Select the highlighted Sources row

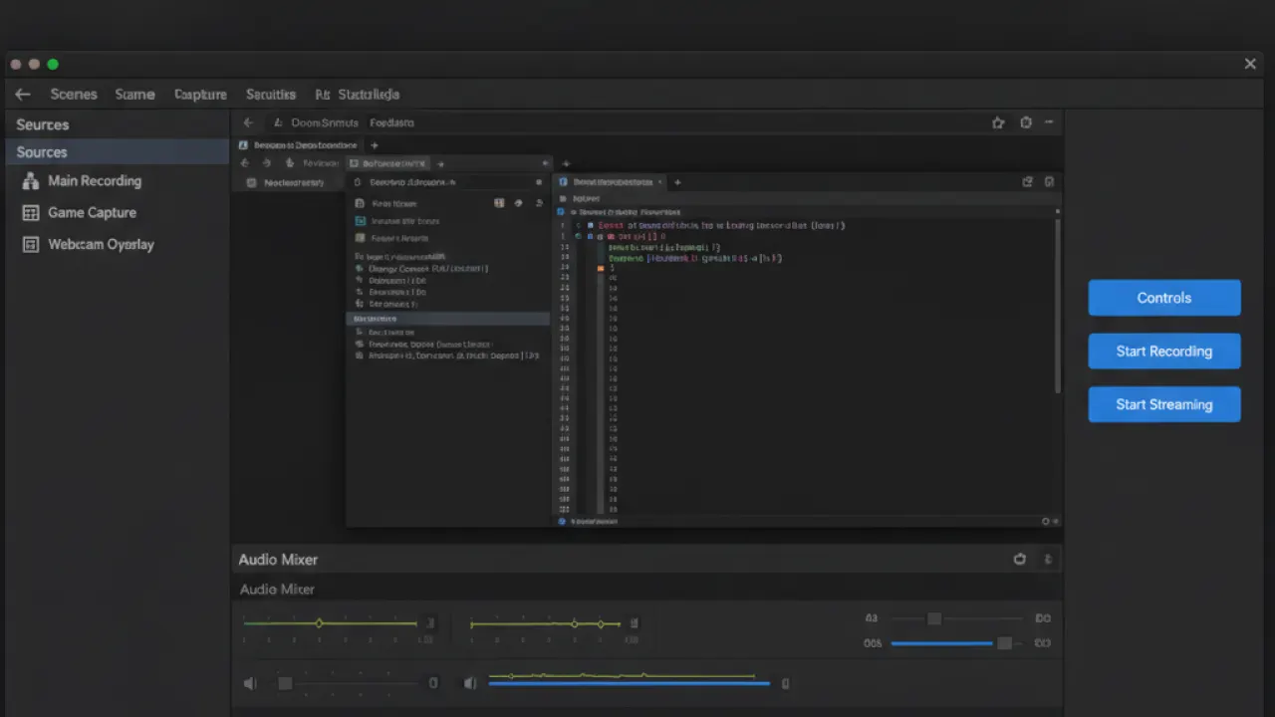point(118,152)
